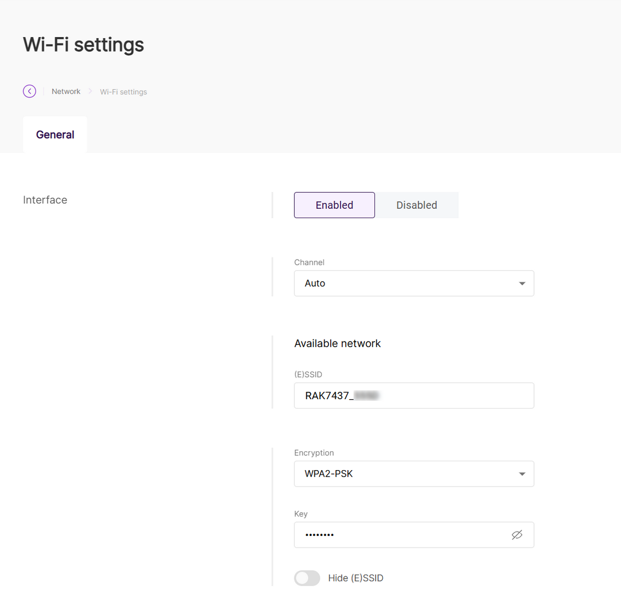
Task: Open the Network breadcrumb link
Action: click(65, 91)
